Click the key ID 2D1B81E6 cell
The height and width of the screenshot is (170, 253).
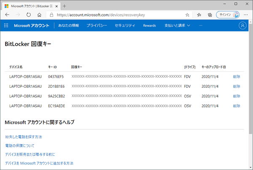pyautogui.click(x=57, y=86)
